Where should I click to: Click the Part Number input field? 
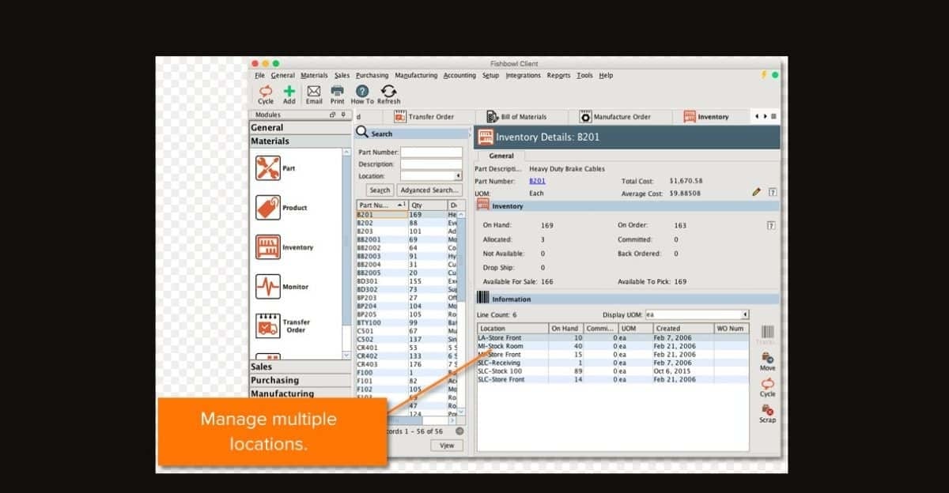(431, 152)
